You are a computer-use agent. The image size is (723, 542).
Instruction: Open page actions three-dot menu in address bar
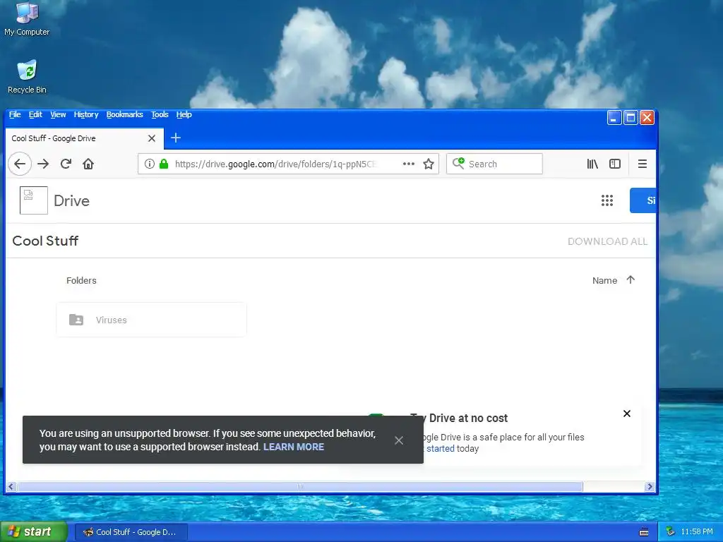[x=409, y=164]
